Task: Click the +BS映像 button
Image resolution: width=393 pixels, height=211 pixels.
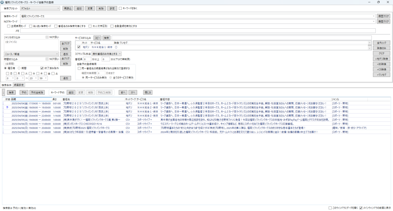Action: coord(382,64)
